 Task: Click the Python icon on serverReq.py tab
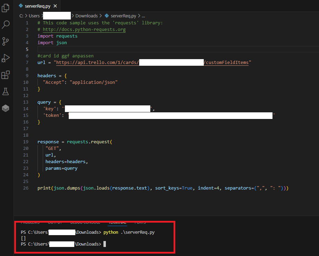21,6
